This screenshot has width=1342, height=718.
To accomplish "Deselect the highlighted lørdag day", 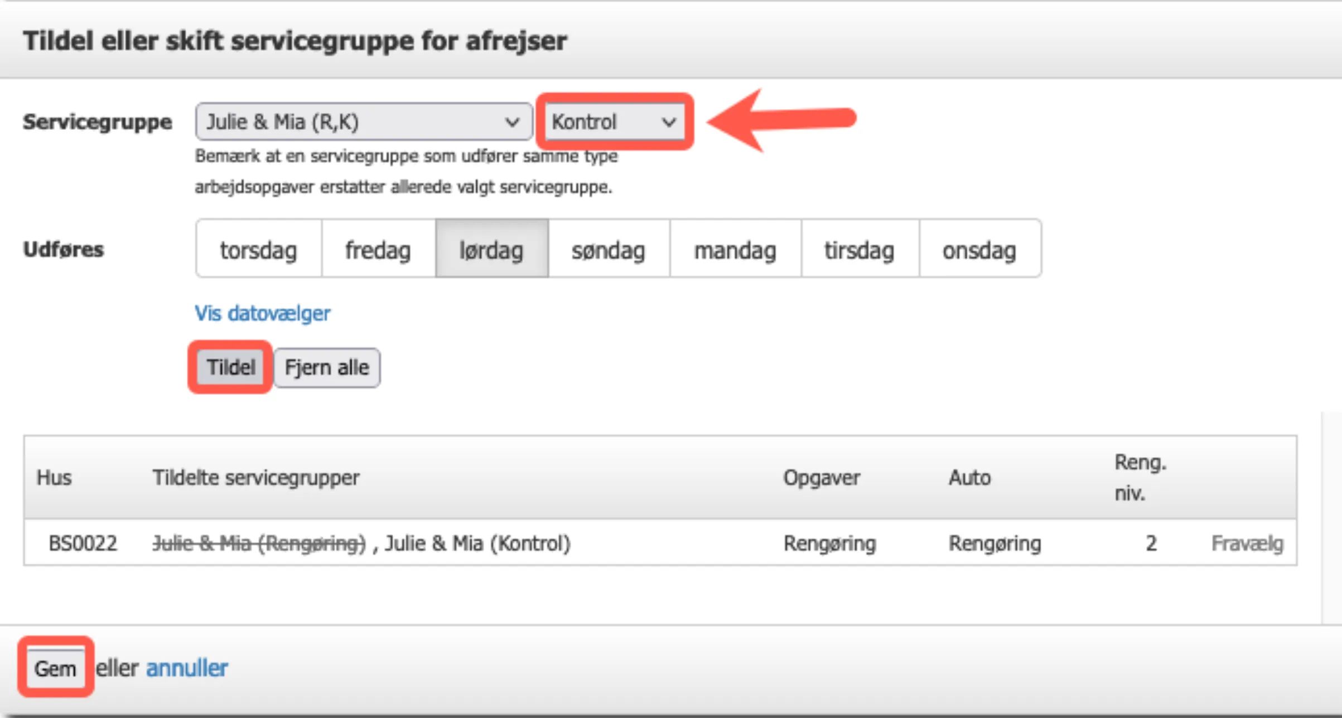I will click(491, 249).
